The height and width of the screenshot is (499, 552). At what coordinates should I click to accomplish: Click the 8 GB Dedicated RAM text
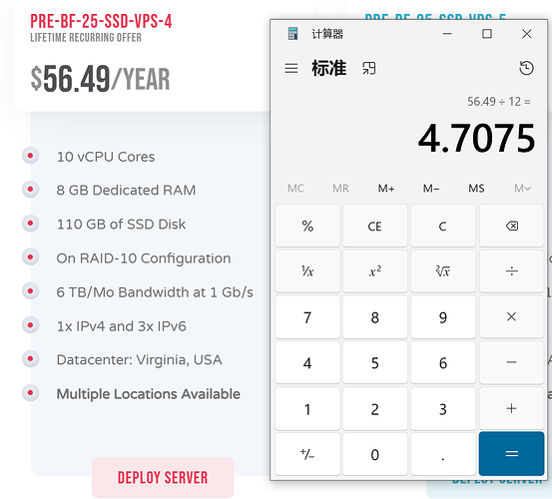126,190
